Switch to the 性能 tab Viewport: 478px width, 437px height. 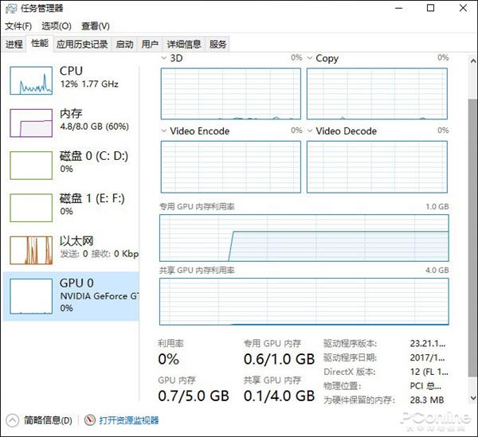point(40,44)
